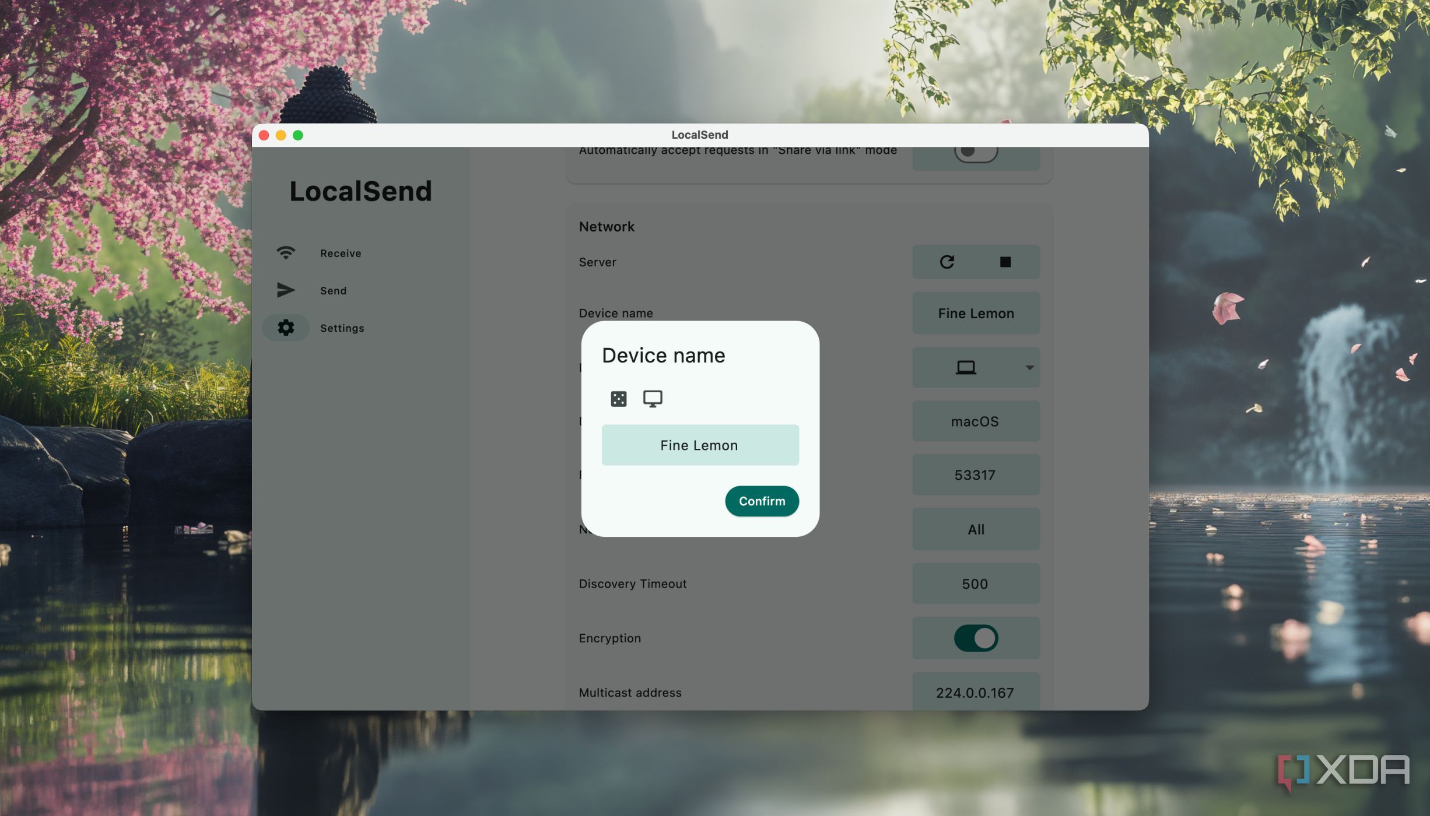Viewport: 1430px width, 816px height.
Task: Close the LocalSend window with the red button
Action: pyautogui.click(x=264, y=135)
